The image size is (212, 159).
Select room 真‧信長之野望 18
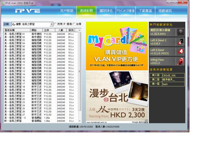pos(41,87)
